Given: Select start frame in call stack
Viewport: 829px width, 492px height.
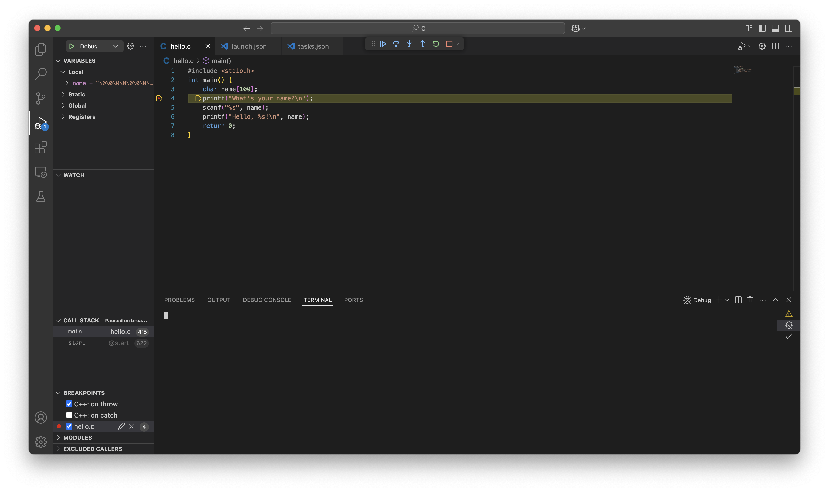Looking at the screenshot, I should click(104, 343).
